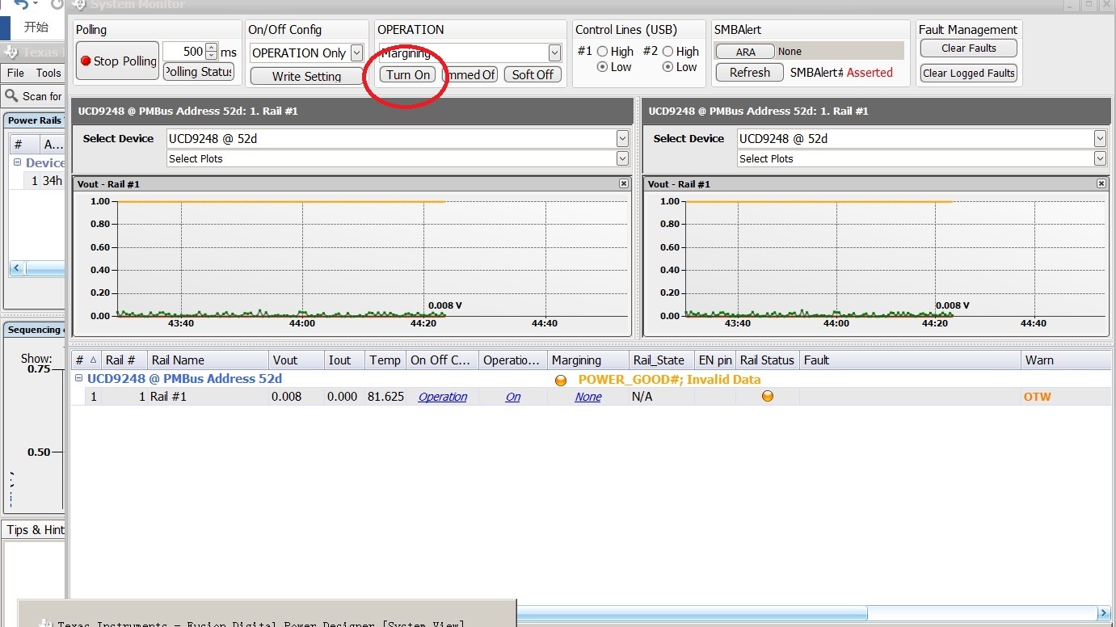This screenshot has height=627, width=1116.
Task: Open the Tools menu in the Fusion window
Action: click(48, 73)
